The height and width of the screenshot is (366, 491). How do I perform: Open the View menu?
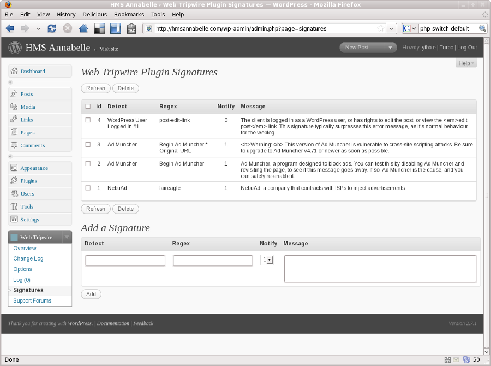click(43, 14)
